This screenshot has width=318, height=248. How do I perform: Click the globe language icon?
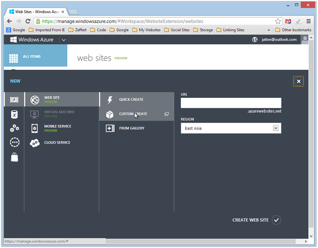[255, 39]
